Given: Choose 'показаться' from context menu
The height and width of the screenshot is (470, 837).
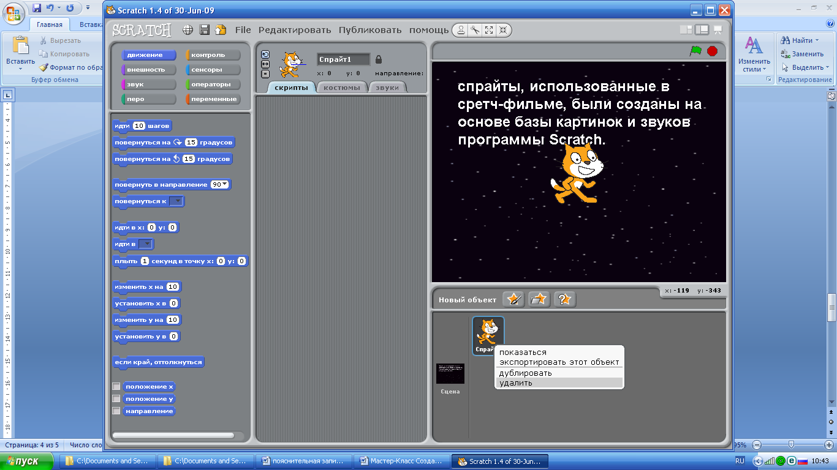Looking at the screenshot, I should (x=559, y=352).
